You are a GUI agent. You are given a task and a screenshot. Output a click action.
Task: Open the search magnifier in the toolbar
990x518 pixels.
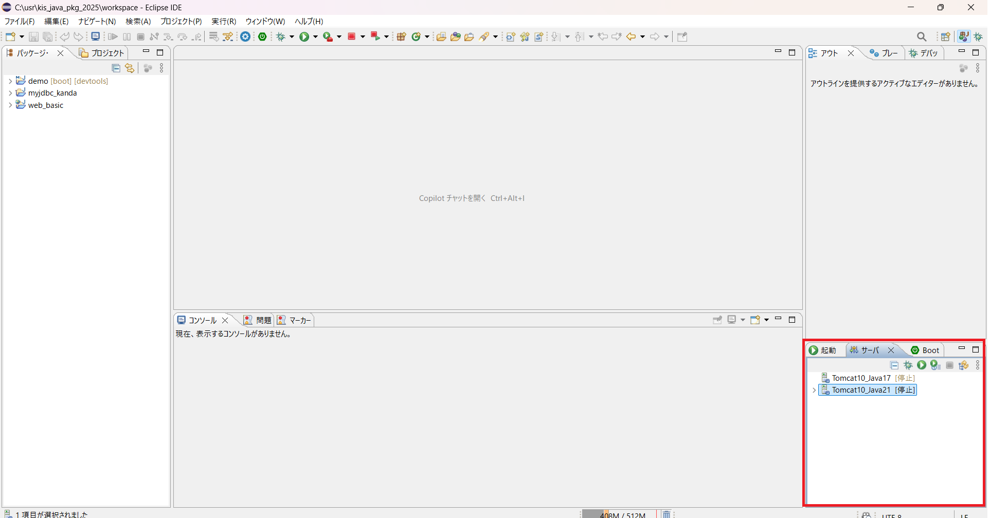click(x=922, y=36)
